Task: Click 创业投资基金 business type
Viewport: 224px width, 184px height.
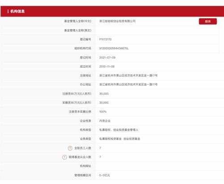Action: (x=132, y=139)
